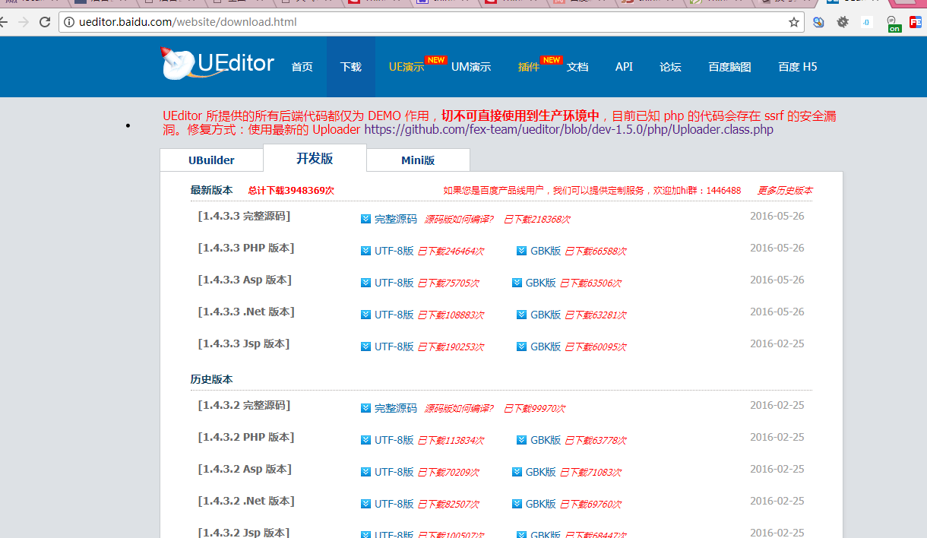Click download icon for 1.4.3.2 Asp GBK版

click(x=517, y=472)
